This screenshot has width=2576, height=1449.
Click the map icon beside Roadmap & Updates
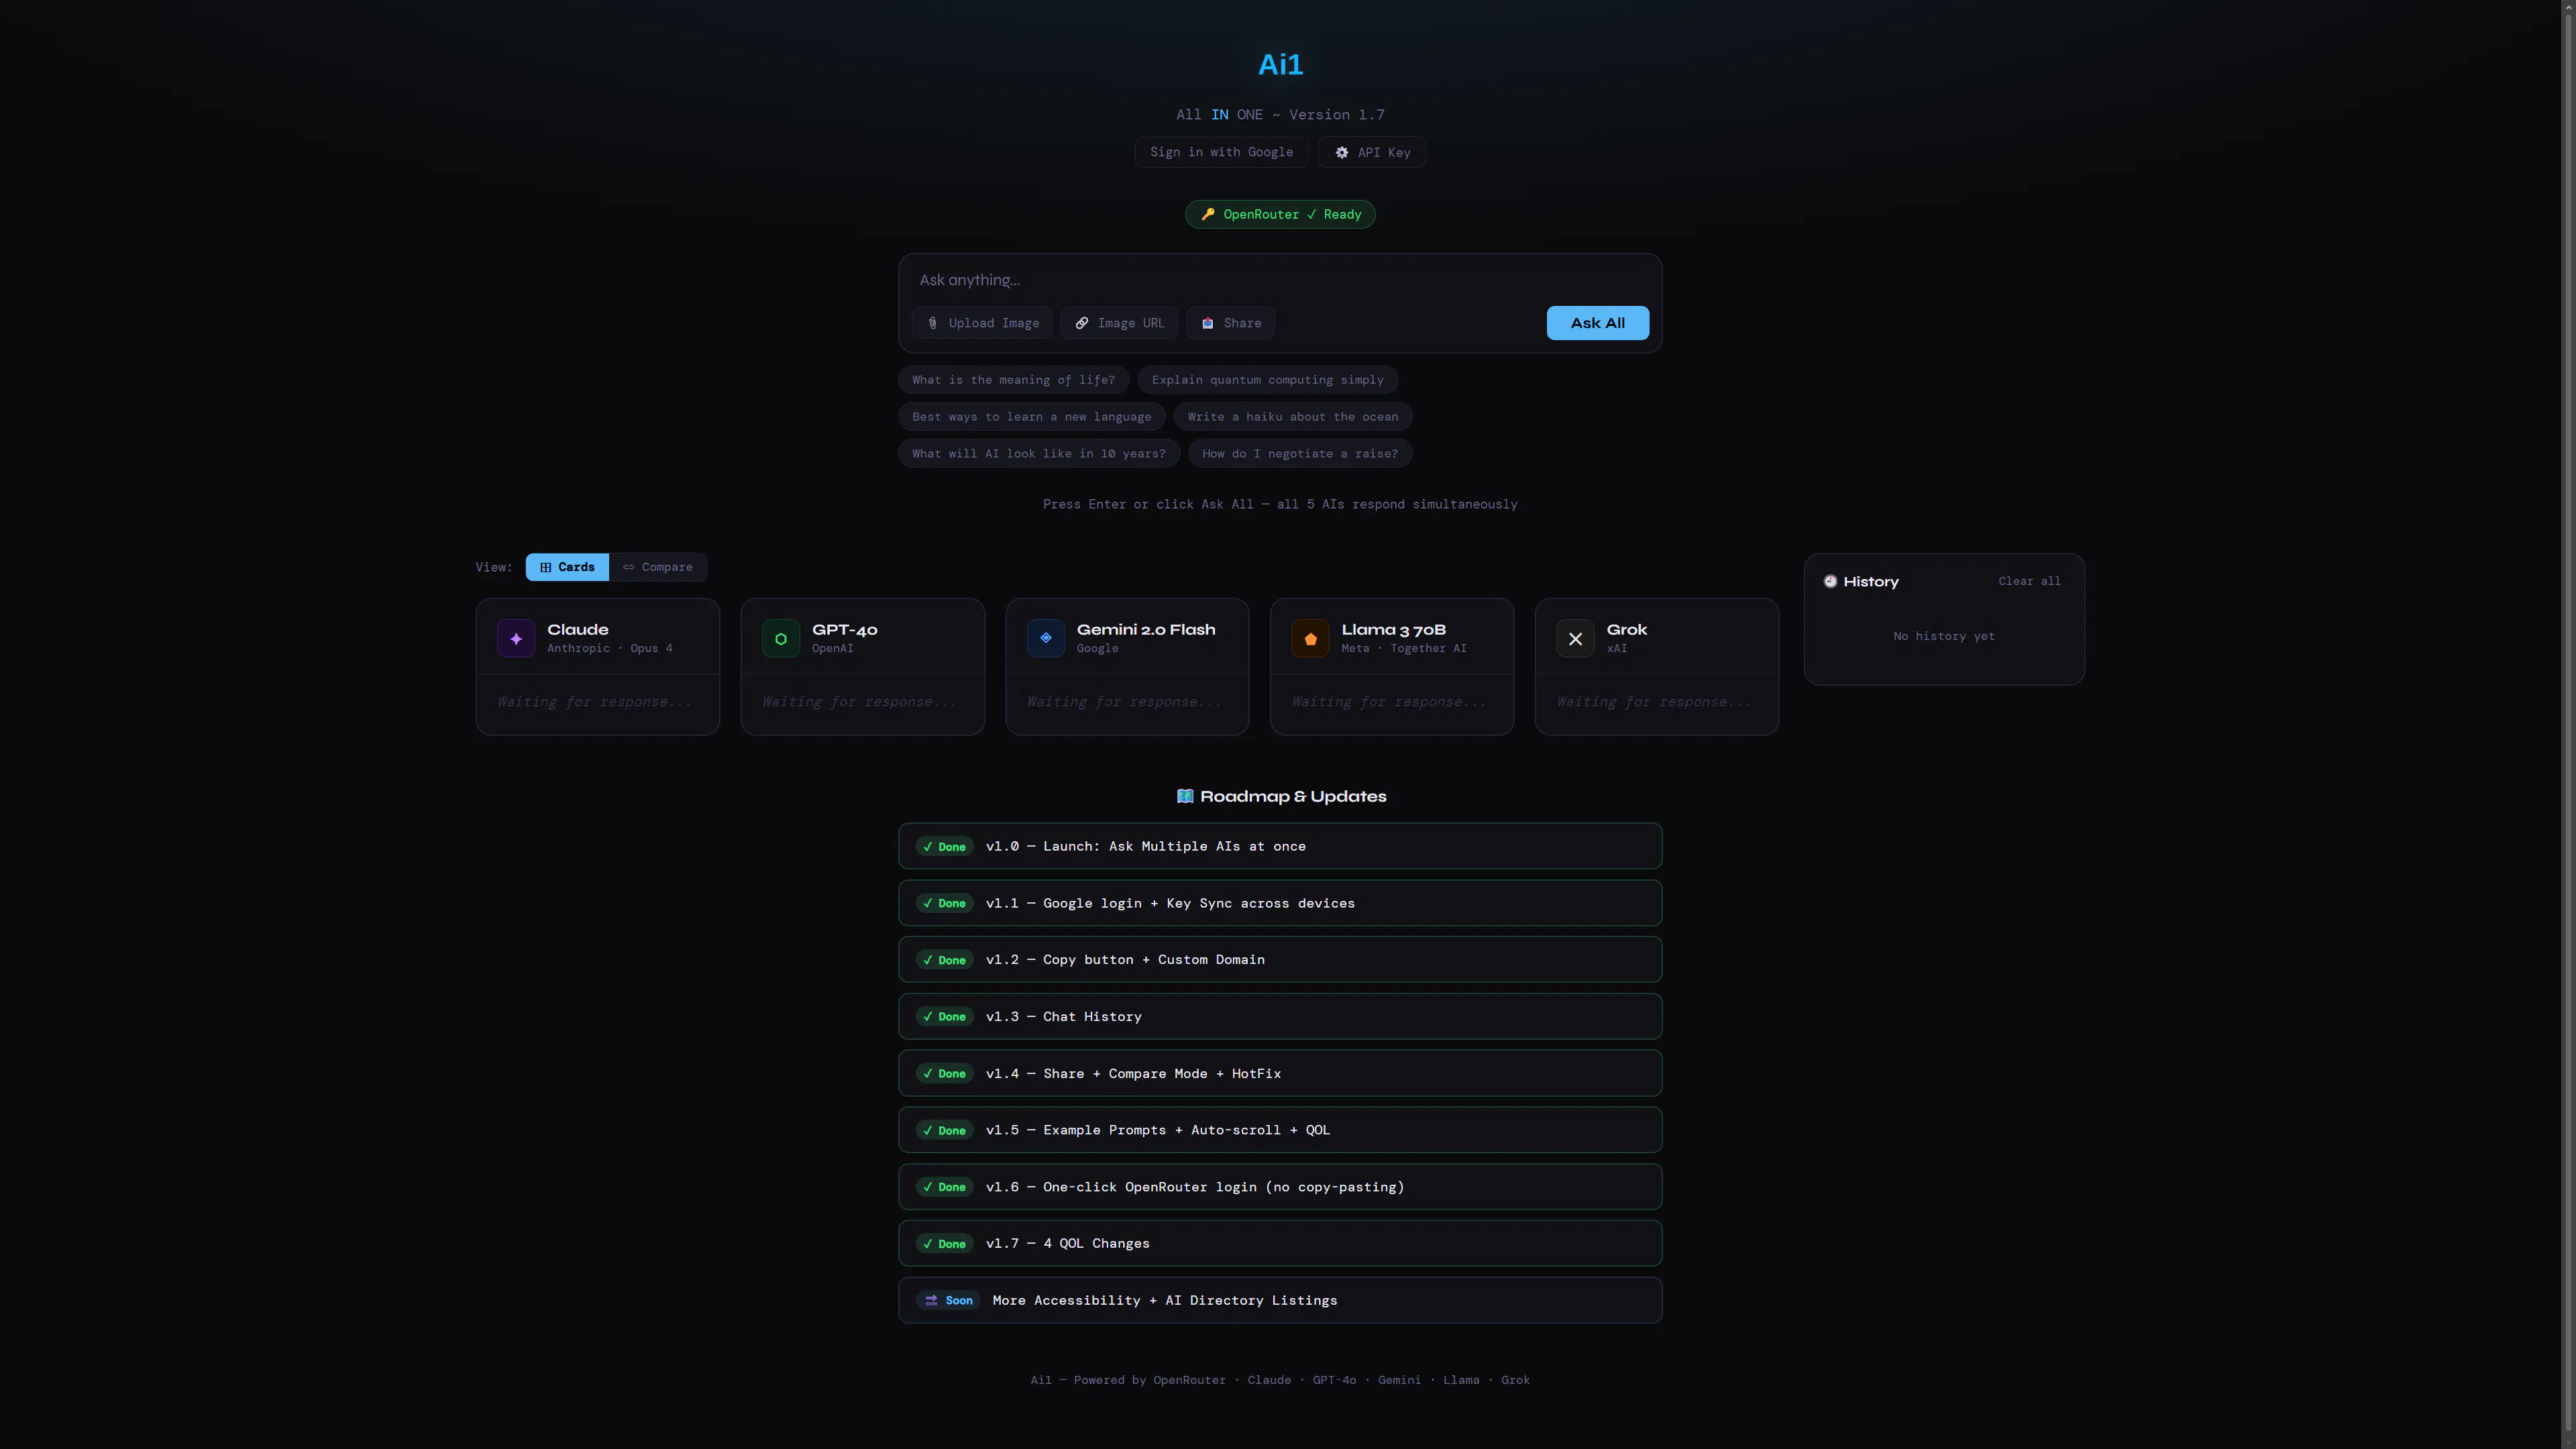1185,796
